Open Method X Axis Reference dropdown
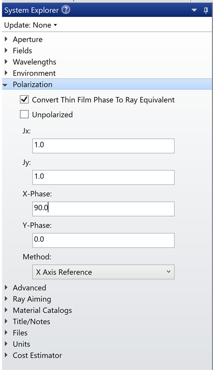The width and height of the screenshot is (213, 370). [x=103, y=272]
